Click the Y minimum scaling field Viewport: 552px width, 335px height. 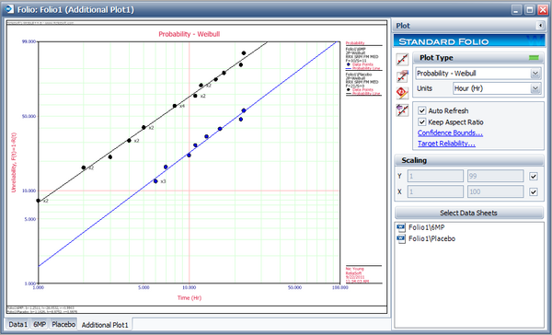point(435,176)
